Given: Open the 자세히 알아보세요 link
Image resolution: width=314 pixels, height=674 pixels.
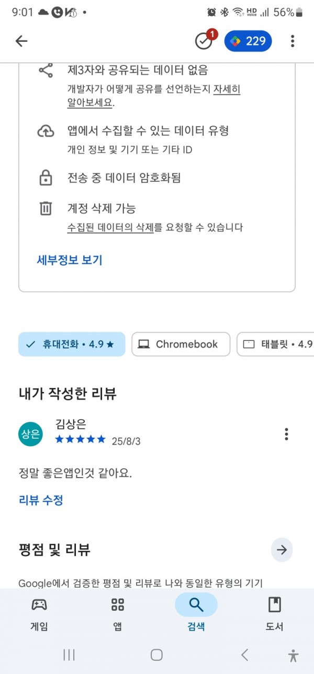Looking at the screenshot, I should tap(154, 96).
